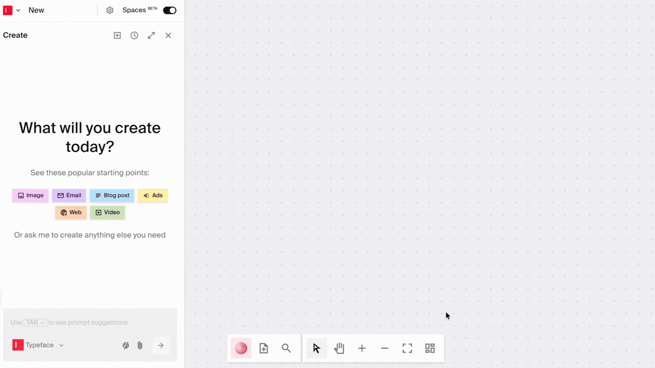Open the layout grid overview icon
Image resolution: width=655 pixels, height=368 pixels.
pos(430,348)
